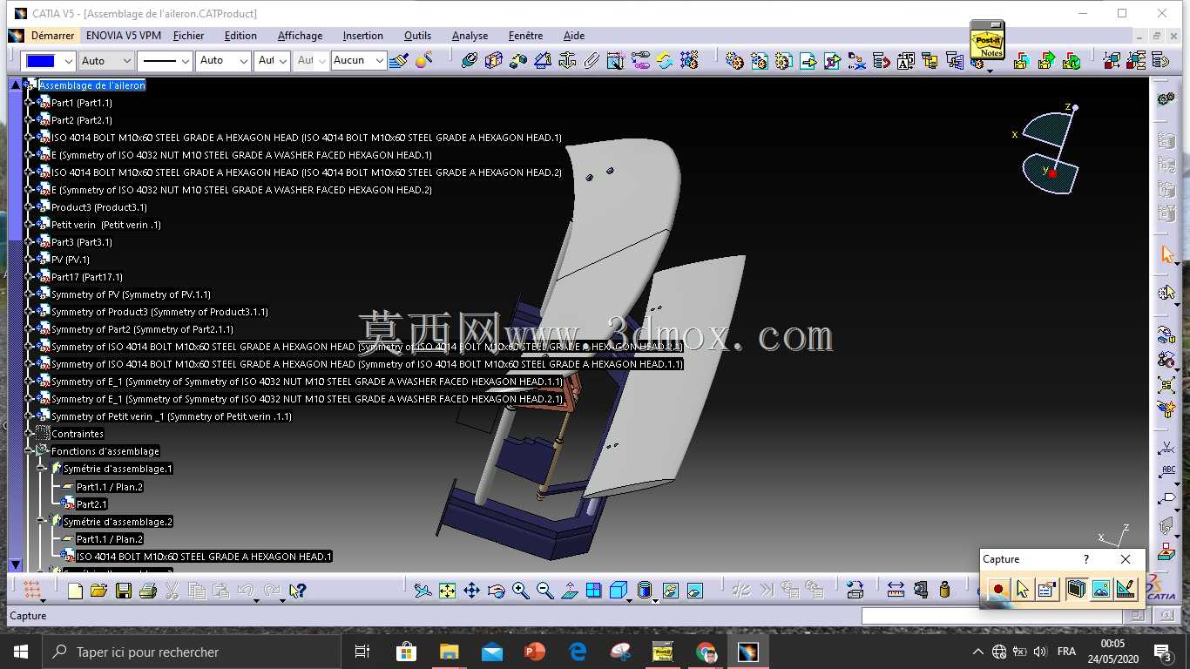
Task: Expand the Contraintes tree node
Action: pos(29,434)
